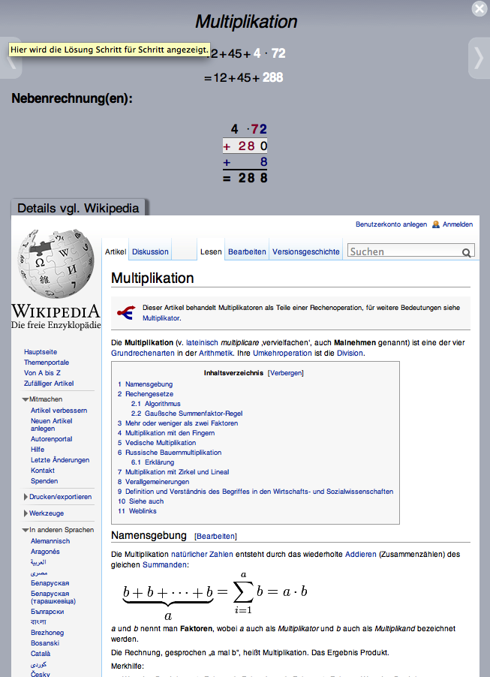This screenshot has width=490, height=677.
Task: Open the Multiplikator disambiguation link
Action: (x=161, y=318)
